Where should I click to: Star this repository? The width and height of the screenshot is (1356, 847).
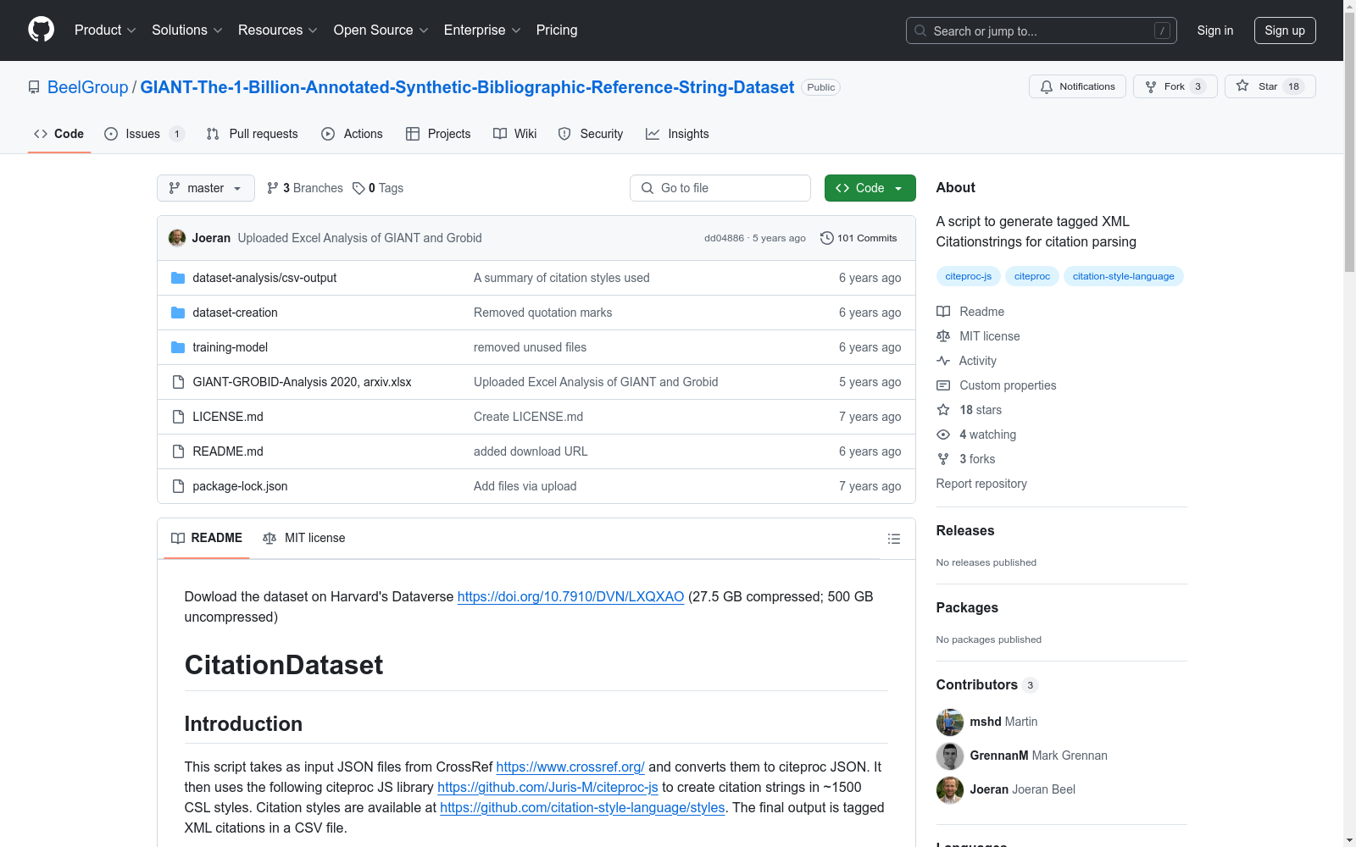point(1270,86)
